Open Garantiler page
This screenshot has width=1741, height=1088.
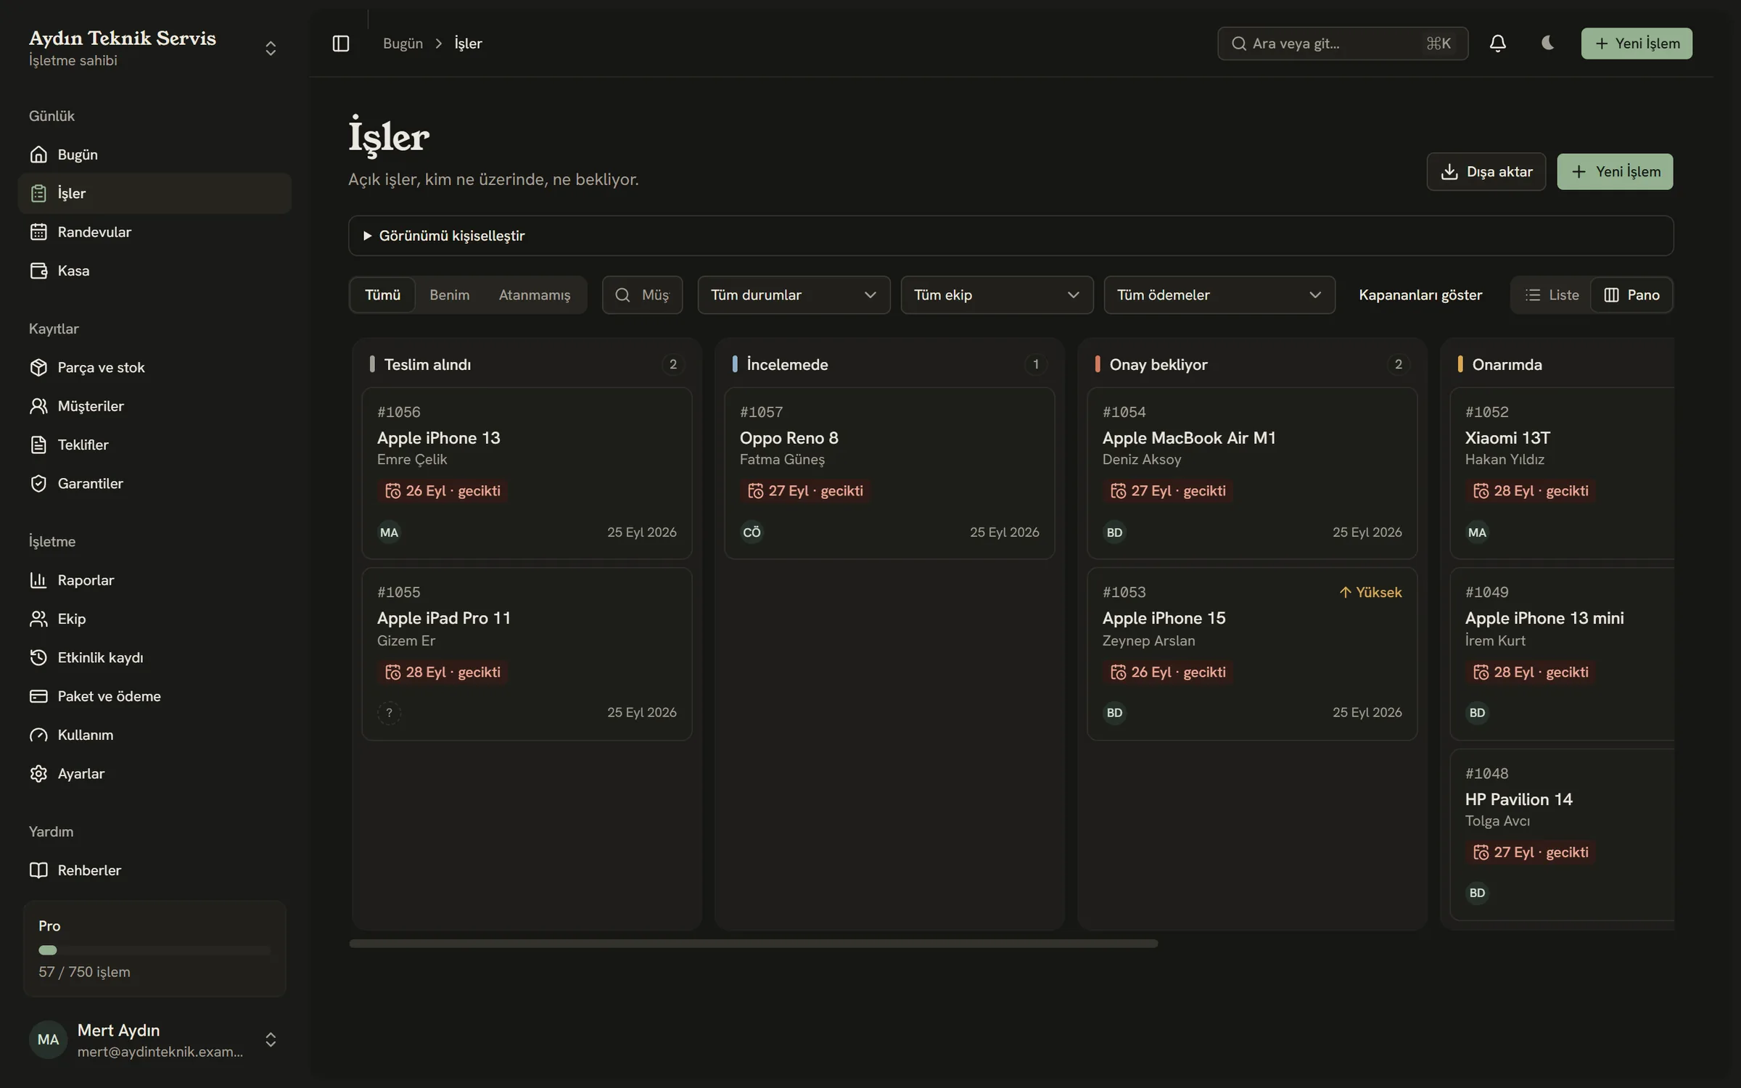click(x=155, y=483)
